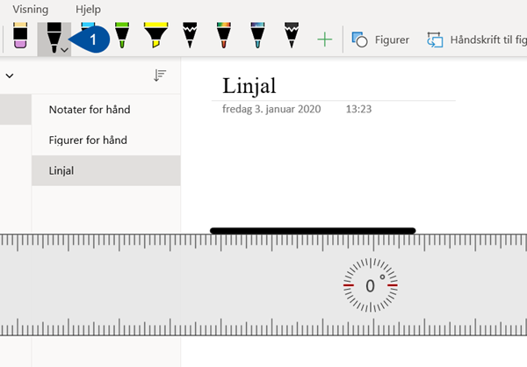Screen dimensions: 527x367
Task: Click the sort pages icon
Action: [160, 76]
